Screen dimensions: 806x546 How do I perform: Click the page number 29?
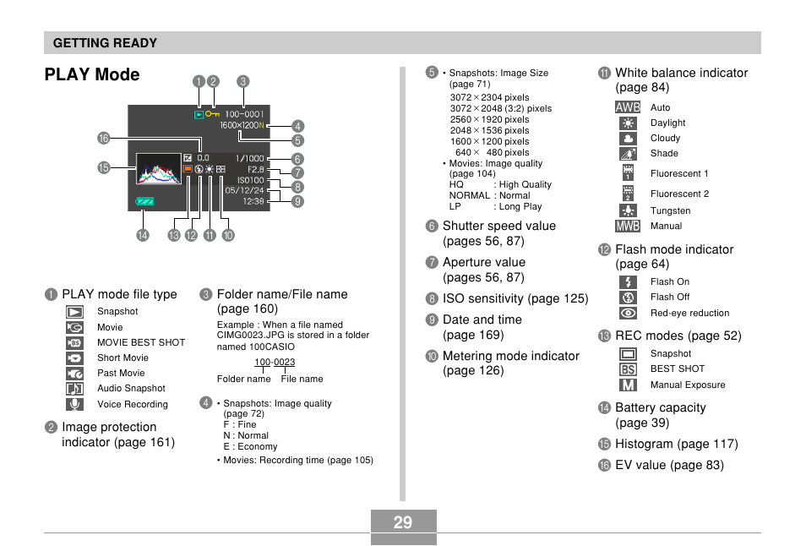(x=403, y=522)
